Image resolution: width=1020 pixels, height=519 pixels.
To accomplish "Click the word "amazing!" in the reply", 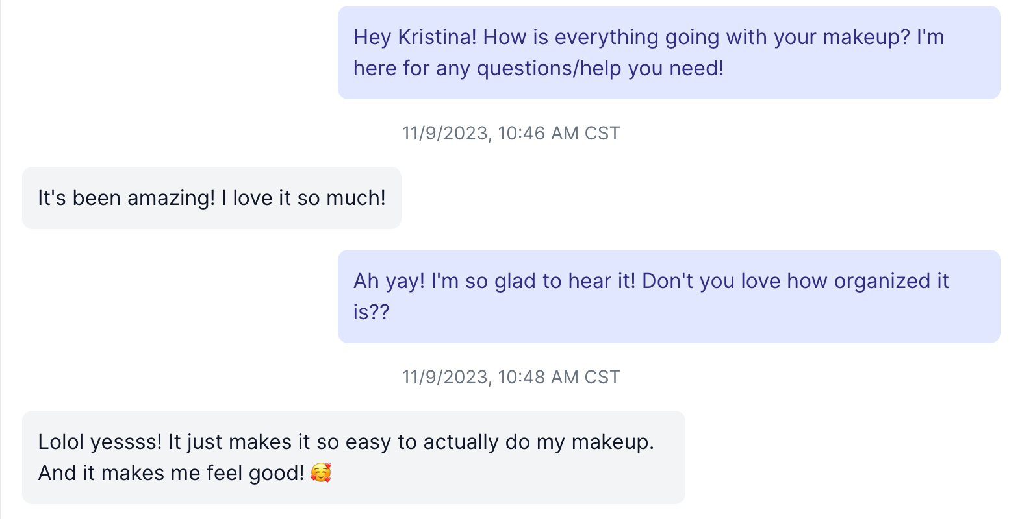I will (x=171, y=198).
